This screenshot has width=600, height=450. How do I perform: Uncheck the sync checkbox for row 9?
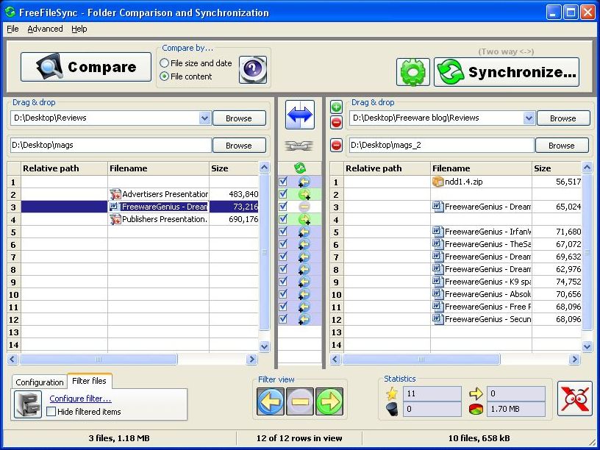[283, 282]
